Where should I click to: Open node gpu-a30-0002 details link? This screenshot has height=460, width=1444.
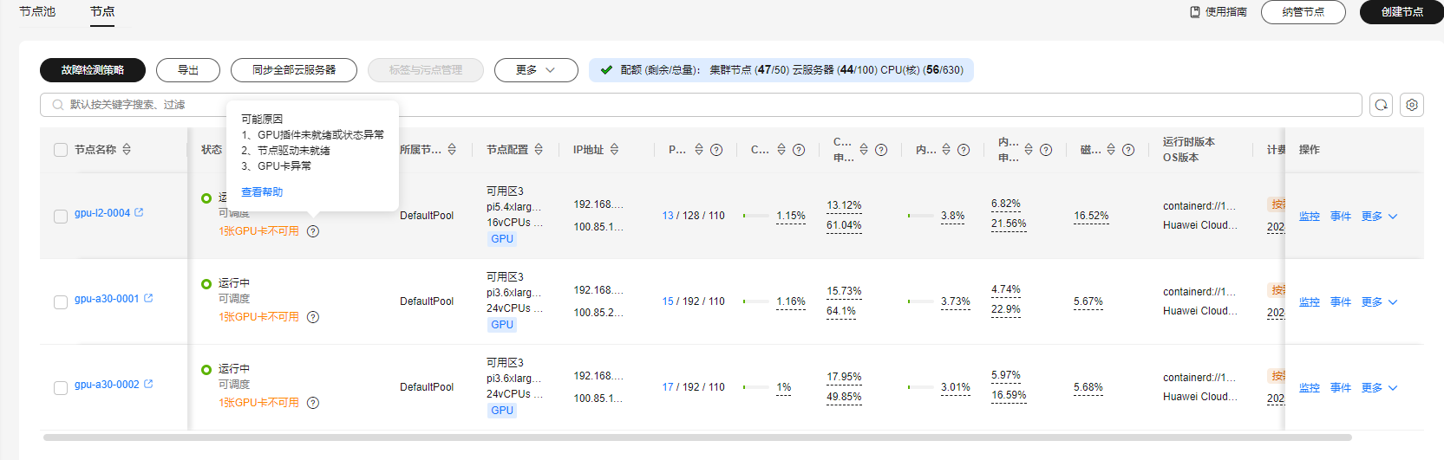[107, 384]
